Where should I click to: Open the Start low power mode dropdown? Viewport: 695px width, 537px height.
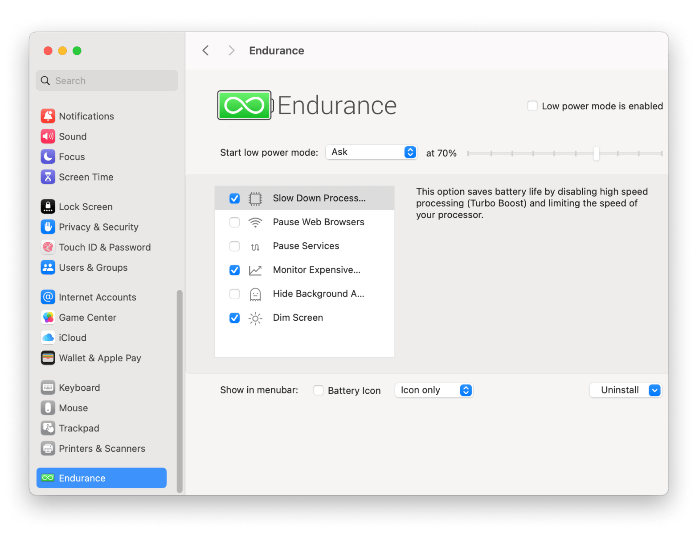(x=371, y=152)
